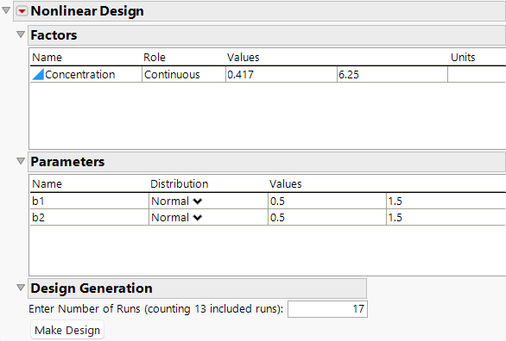Click the Factors section title
Screen dimensions: 506x341
click(54, 35)
